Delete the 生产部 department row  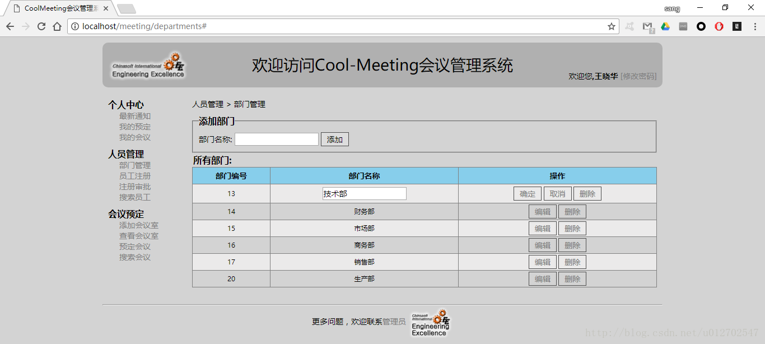572,279
